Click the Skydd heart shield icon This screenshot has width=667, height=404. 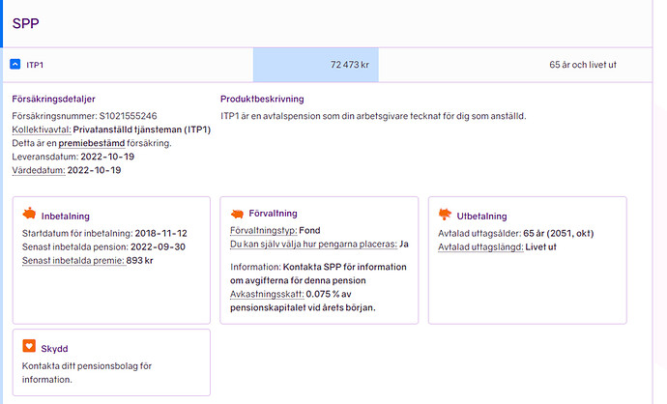(29, 346)
